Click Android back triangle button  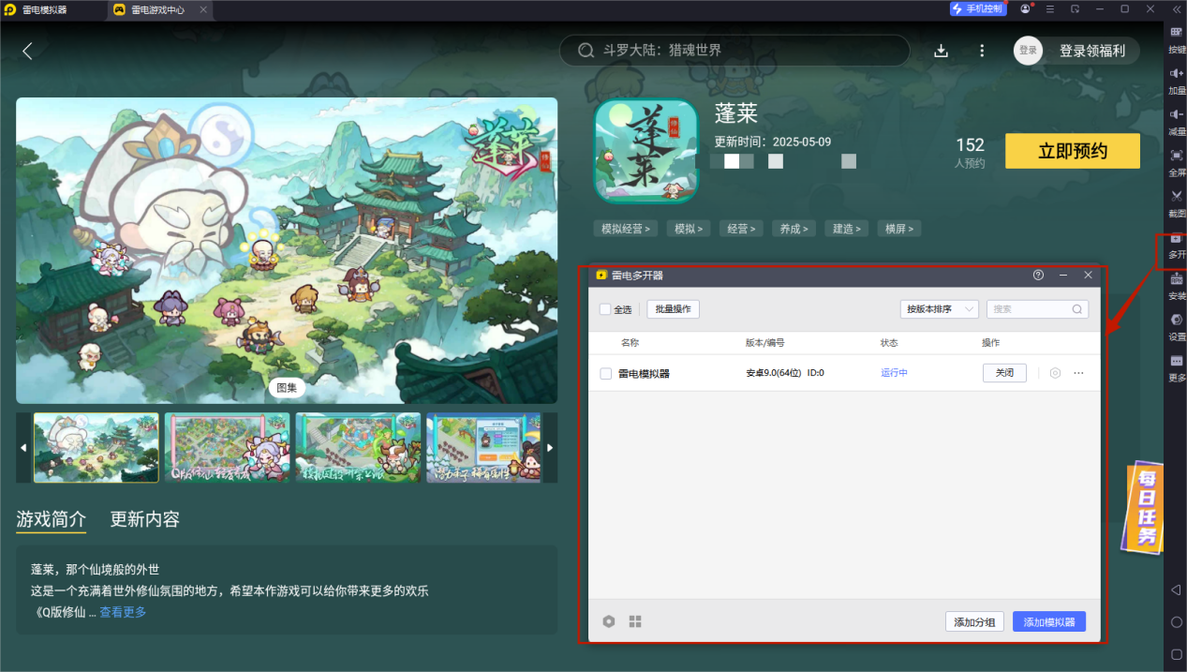click(1177, 590)
